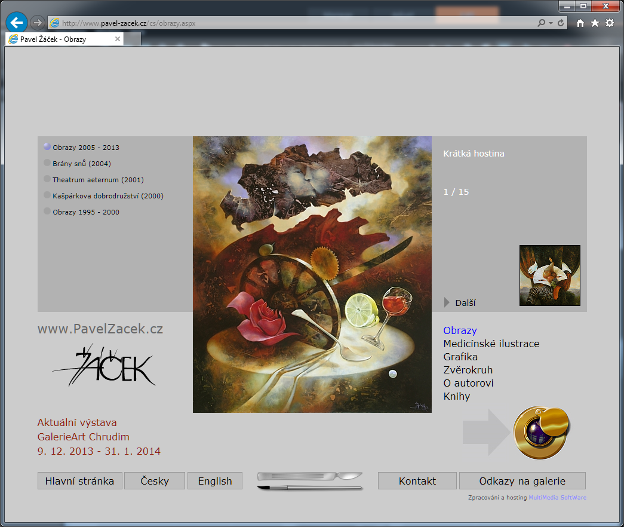Select Theatrum aeternum (2001) bullet
The height and width of the screenshot is (527, 624).
pyautogui.click(x=47, y=179)
